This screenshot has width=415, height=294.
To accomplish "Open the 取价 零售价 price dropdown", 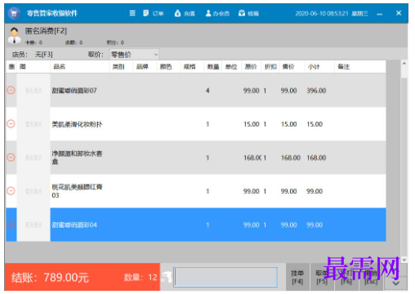I will (134, 55).
